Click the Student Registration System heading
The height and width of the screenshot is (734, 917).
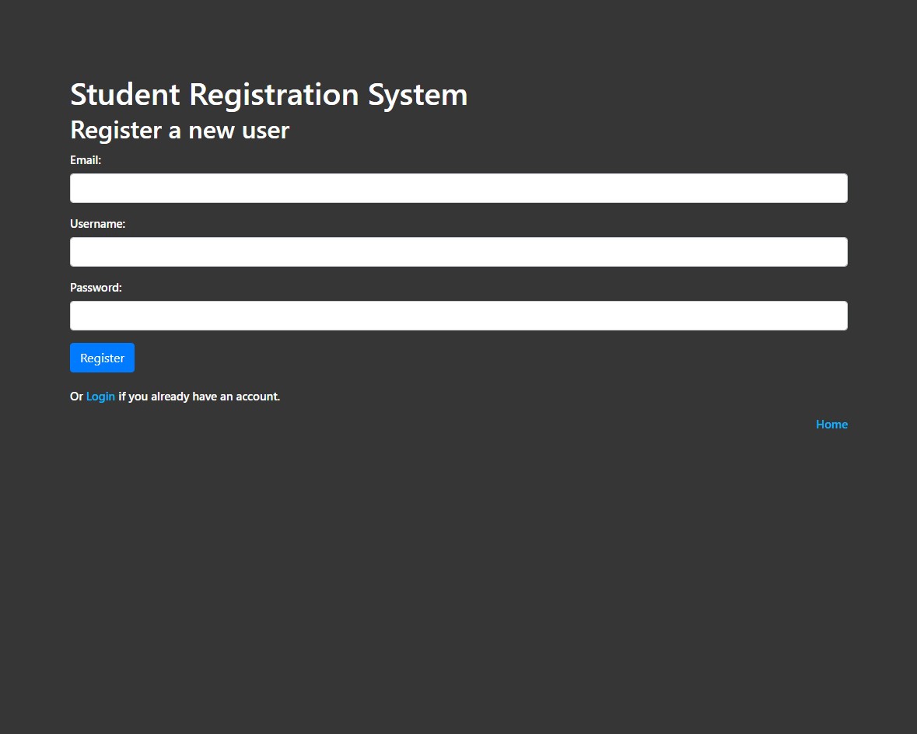pyautogui.click(x=268, y=94)
